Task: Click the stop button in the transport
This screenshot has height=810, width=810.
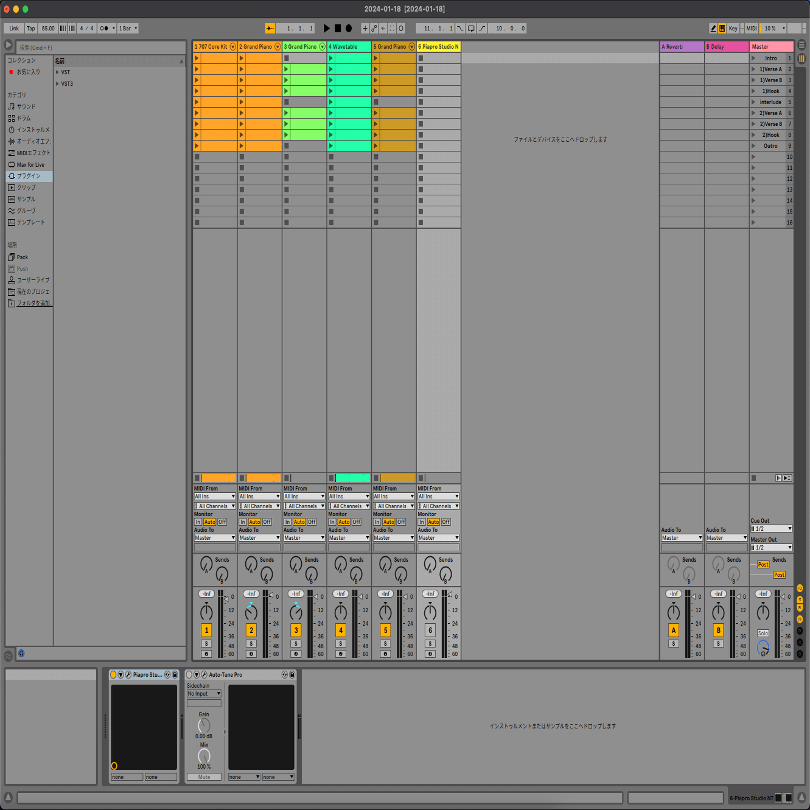Action: [x=337, y=28]
